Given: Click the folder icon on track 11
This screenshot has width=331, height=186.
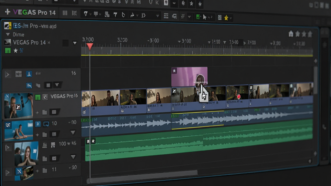Looking at the screenshot, I should tap(45, 170).
